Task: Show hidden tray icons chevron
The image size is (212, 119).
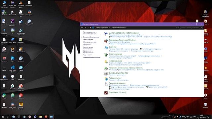Action: pos(172,117)
